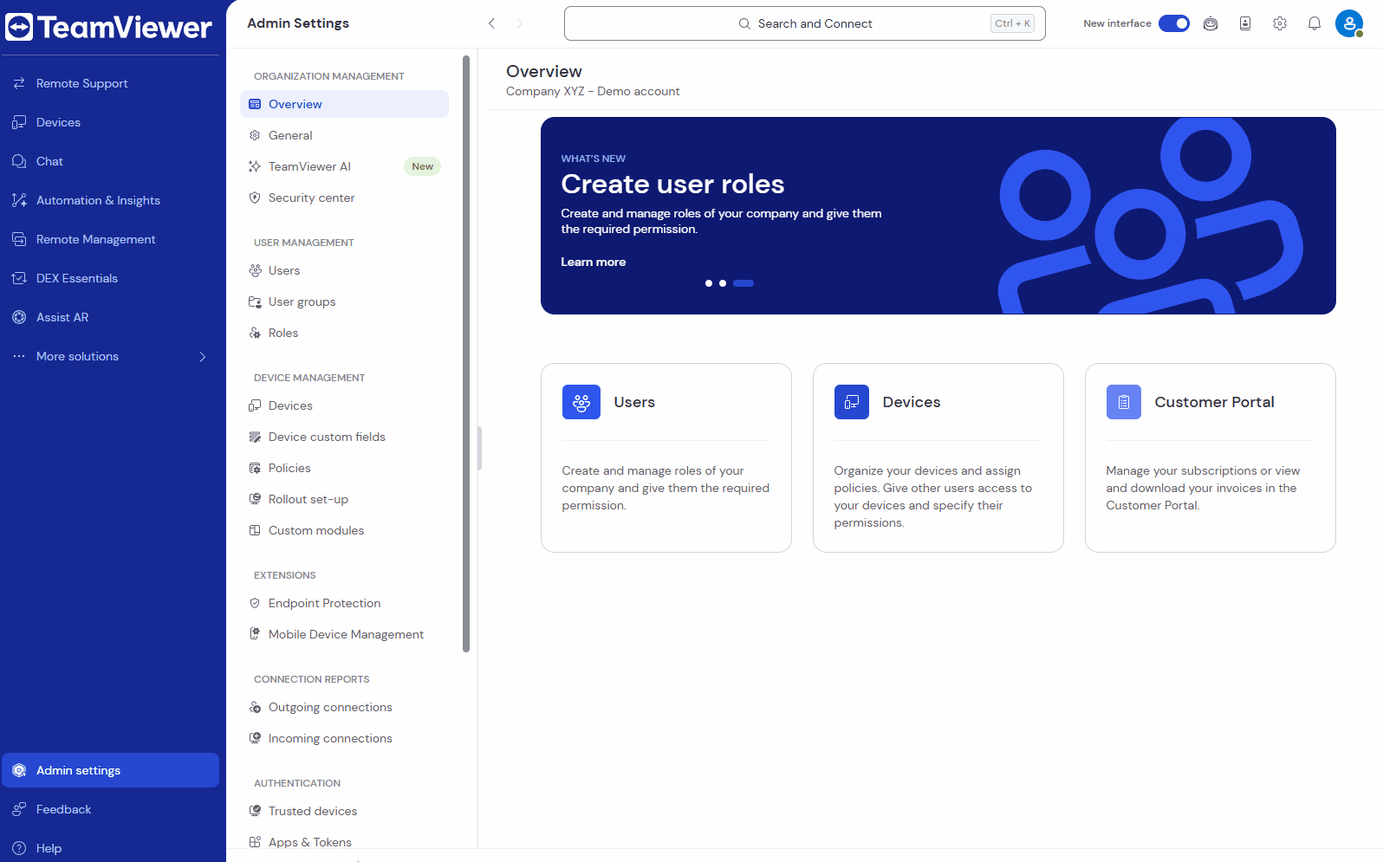The width and height of the screenshot is (1383, 862).
Task: Show first banner slide via dot
Action: (x=709, y=283)
